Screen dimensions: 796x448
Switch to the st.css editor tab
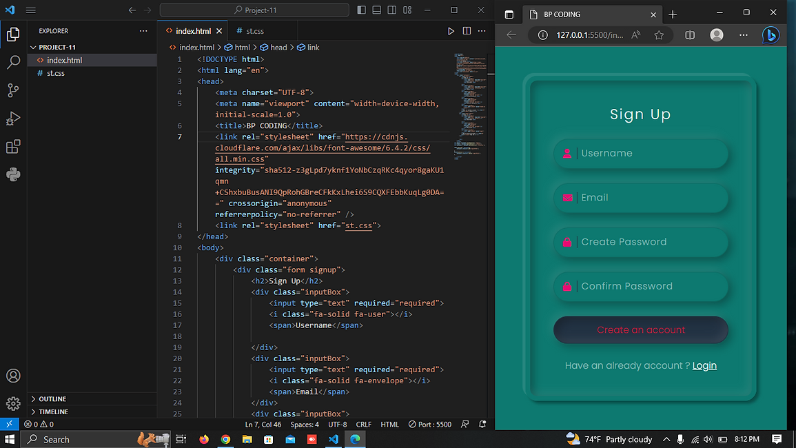coord(255,31)
